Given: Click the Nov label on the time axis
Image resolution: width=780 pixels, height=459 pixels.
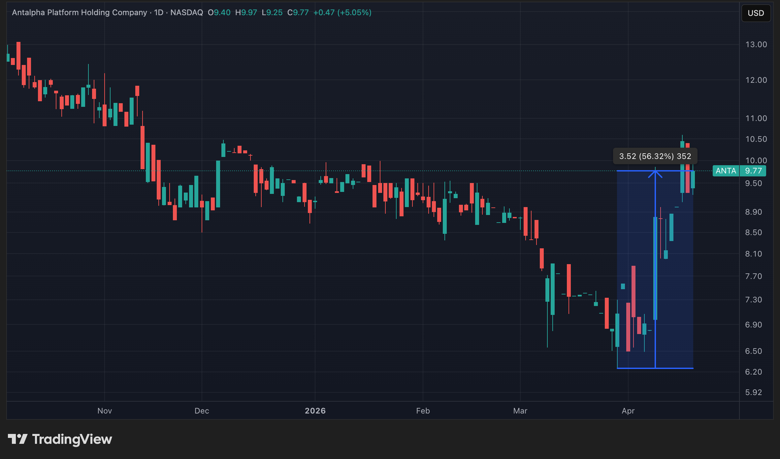Looking at the screenshot, I should (x=105, y=411).
